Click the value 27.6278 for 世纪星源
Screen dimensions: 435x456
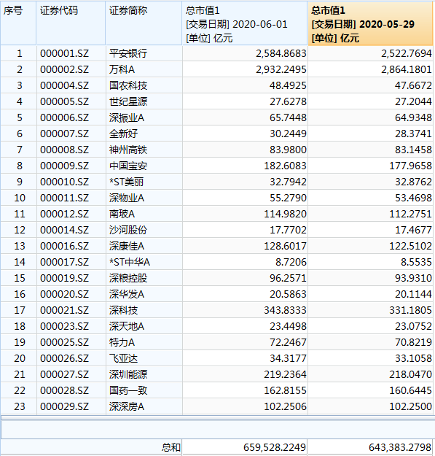coord(245,101)
